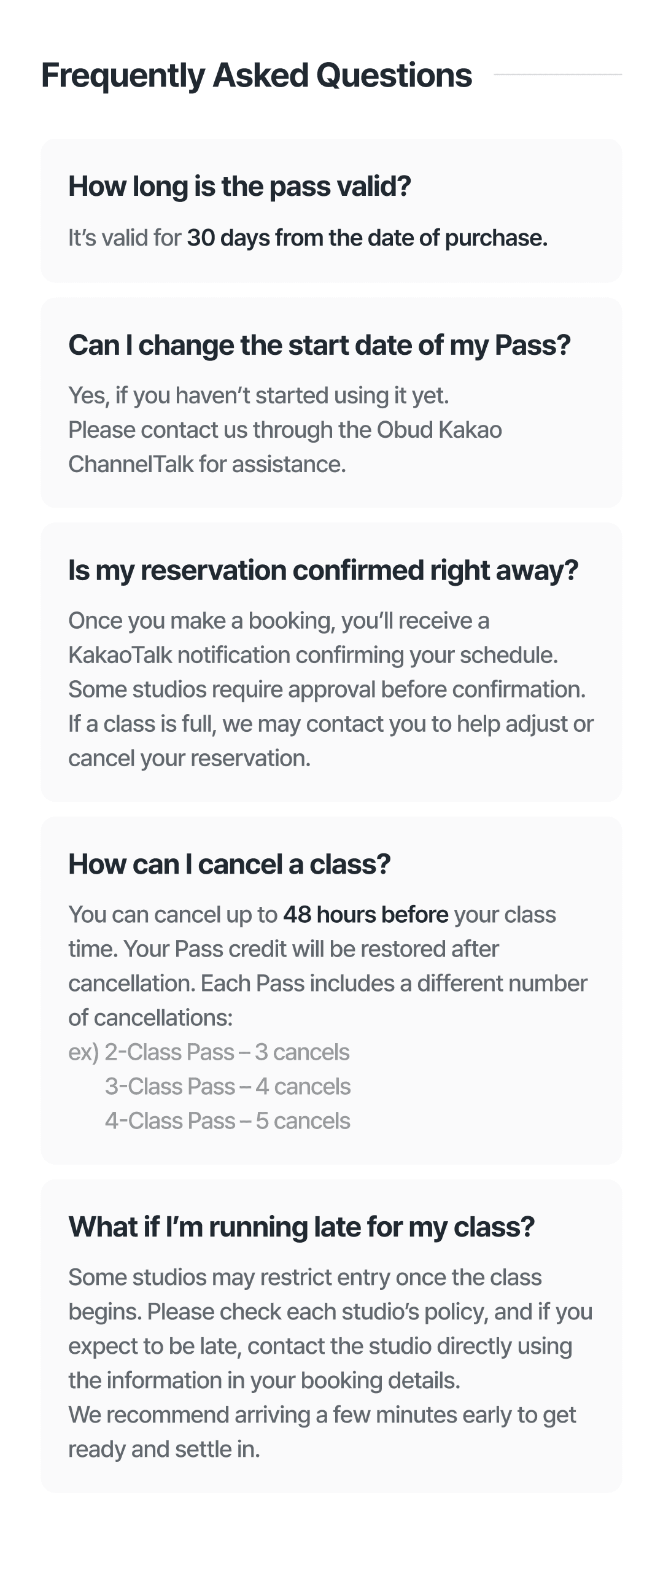This screenshot has height=1584, width=663.
Task: Click the "Obud Kakao" contact mention
Action: [439, 430]
